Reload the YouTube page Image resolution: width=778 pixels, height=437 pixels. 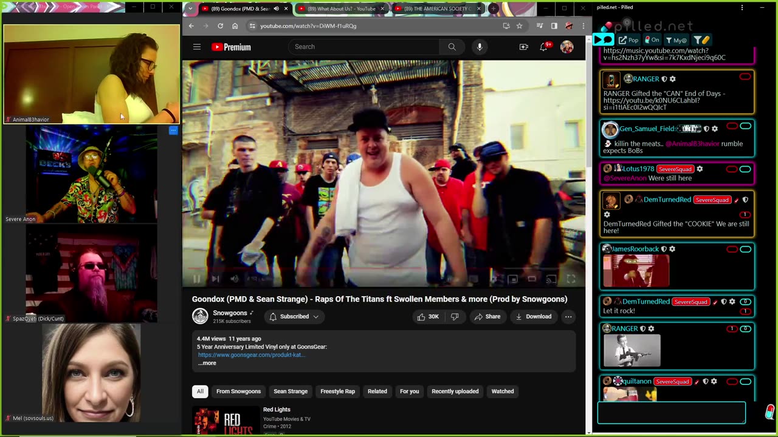tap(220, 26)
